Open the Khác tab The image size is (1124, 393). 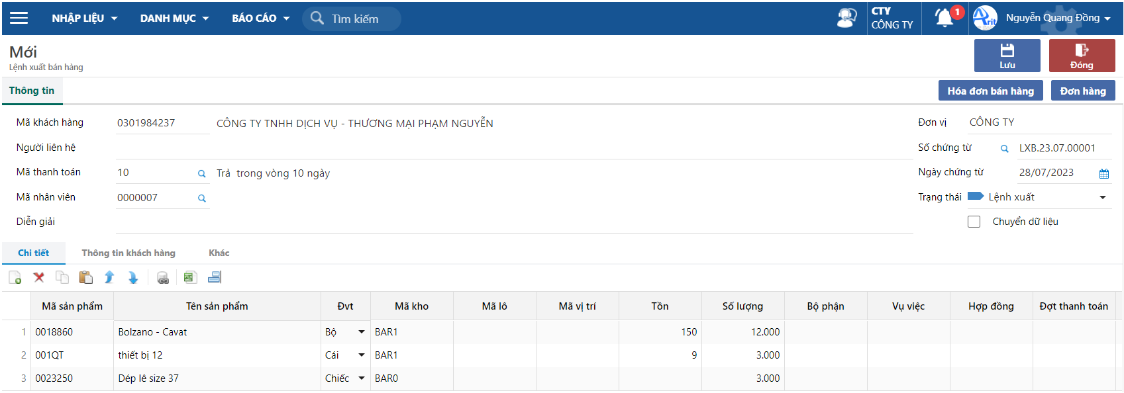(219, 253)
